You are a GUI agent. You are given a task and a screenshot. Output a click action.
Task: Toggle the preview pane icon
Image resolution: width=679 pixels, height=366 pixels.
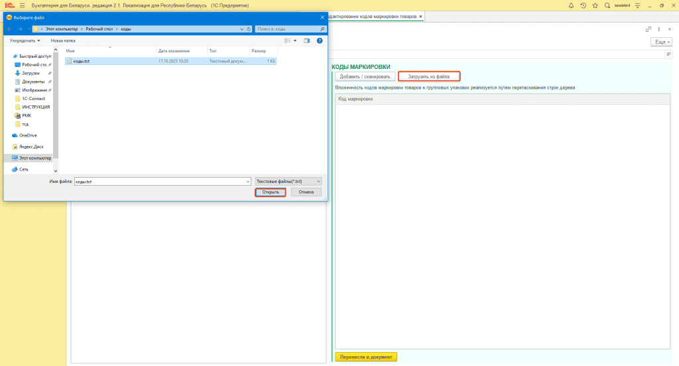click(x=307, y=40)
